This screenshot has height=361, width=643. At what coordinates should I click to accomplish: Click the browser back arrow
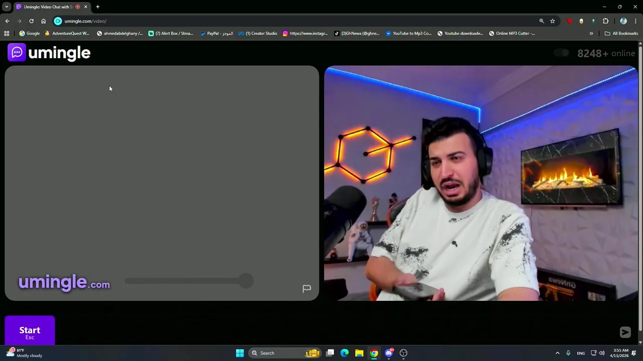coord(7,21)
